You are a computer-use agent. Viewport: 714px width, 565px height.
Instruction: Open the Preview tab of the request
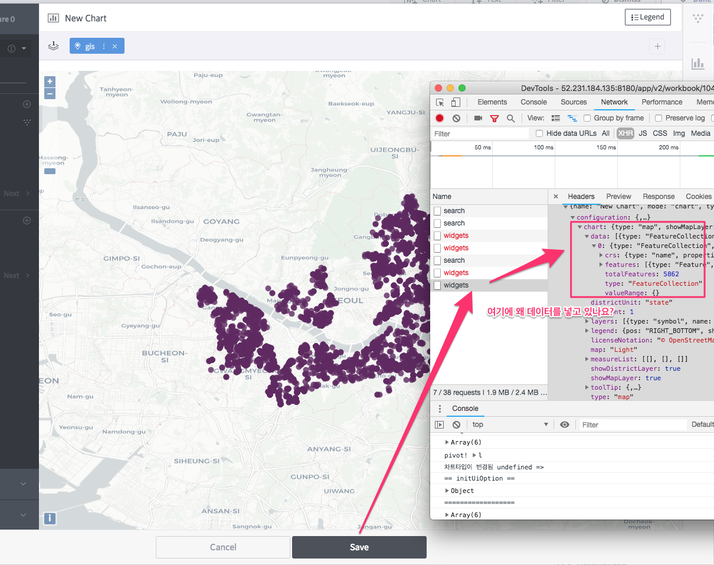click(618, 196)
